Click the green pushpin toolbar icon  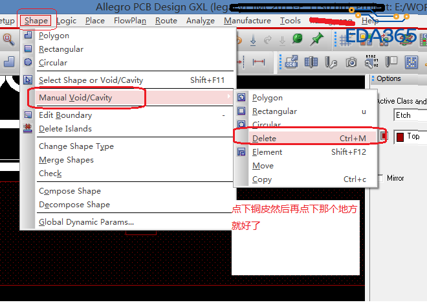316,40
